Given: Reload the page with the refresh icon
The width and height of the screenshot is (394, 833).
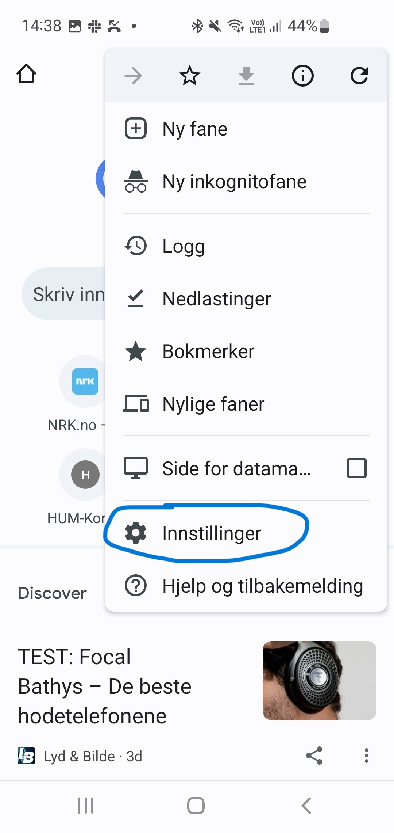Looking at the screenshot, I should pos(359,76).
